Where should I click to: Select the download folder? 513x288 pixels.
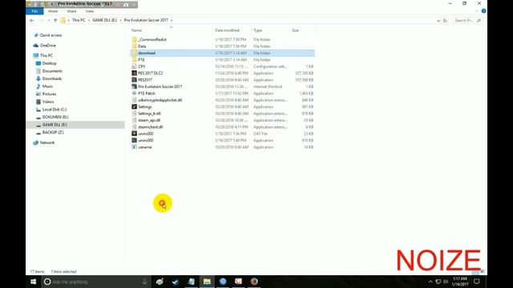(223, 53)
